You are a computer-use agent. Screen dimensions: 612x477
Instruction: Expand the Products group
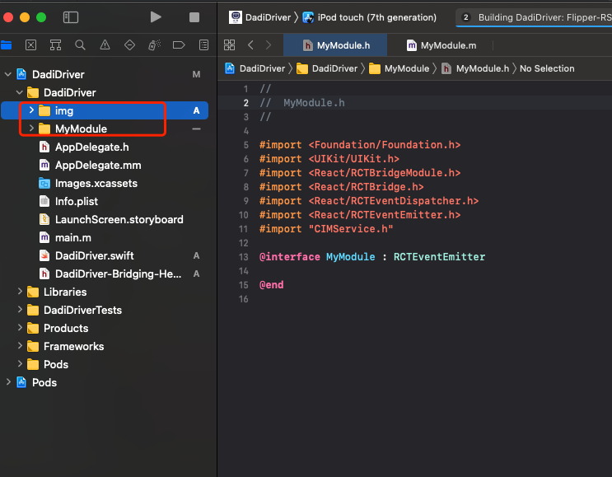click(x=20, y=328)
